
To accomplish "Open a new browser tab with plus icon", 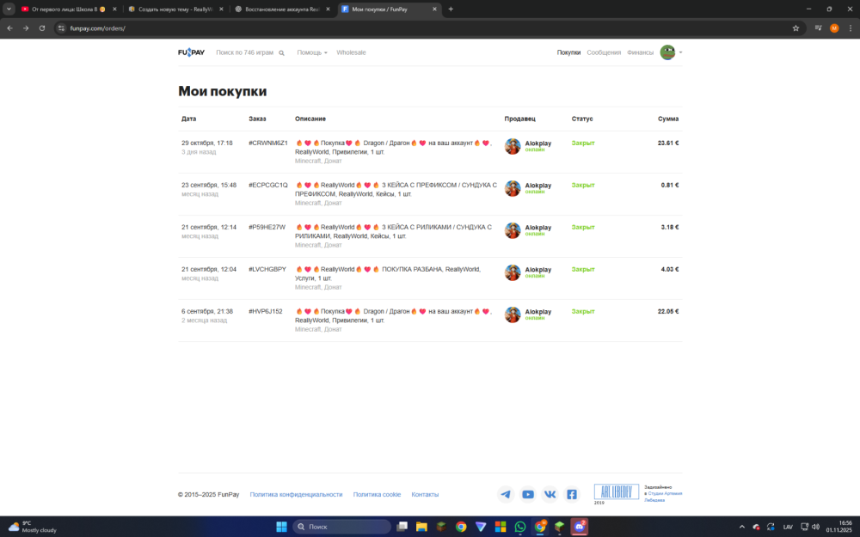I will 451,9.
